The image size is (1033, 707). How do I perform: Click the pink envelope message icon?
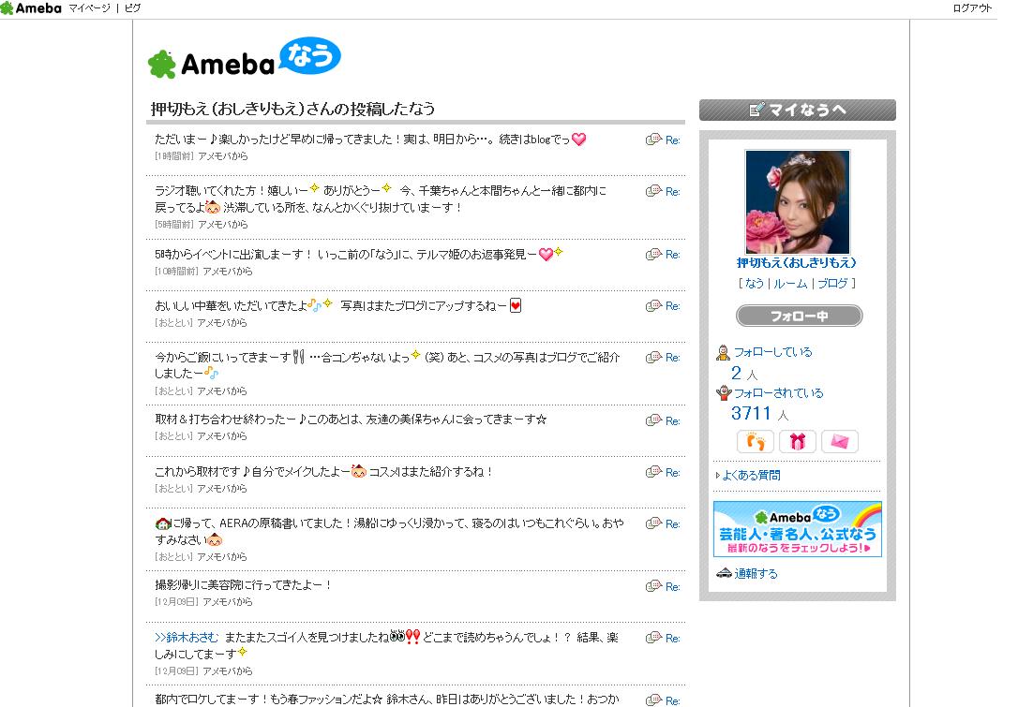tap(839, 441)
